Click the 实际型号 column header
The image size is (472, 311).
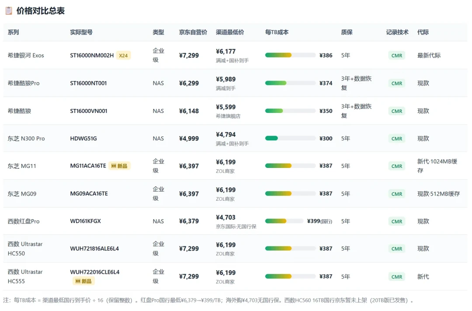(81, 32)
